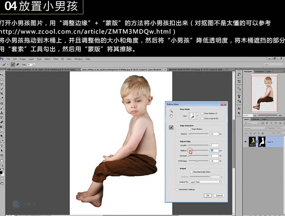Image resolution: width=285 pixels, height=216 pixels.
Task: Click the layer mask thumbnail
Action: point(262,142)
